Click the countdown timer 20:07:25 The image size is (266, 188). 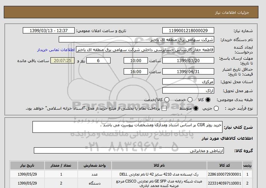[x=63, y=60]
